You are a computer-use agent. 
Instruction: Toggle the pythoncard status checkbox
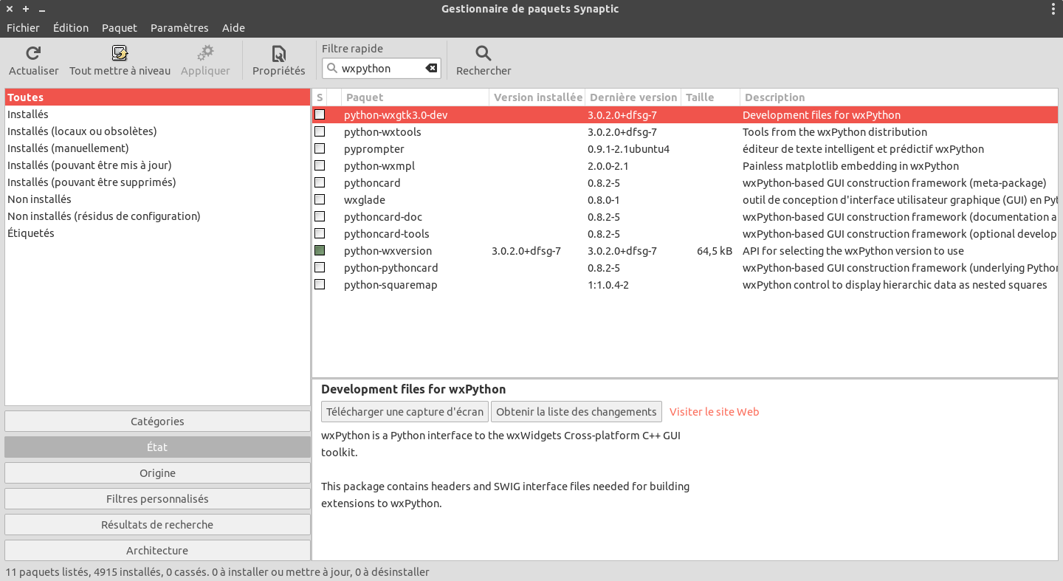320,182
